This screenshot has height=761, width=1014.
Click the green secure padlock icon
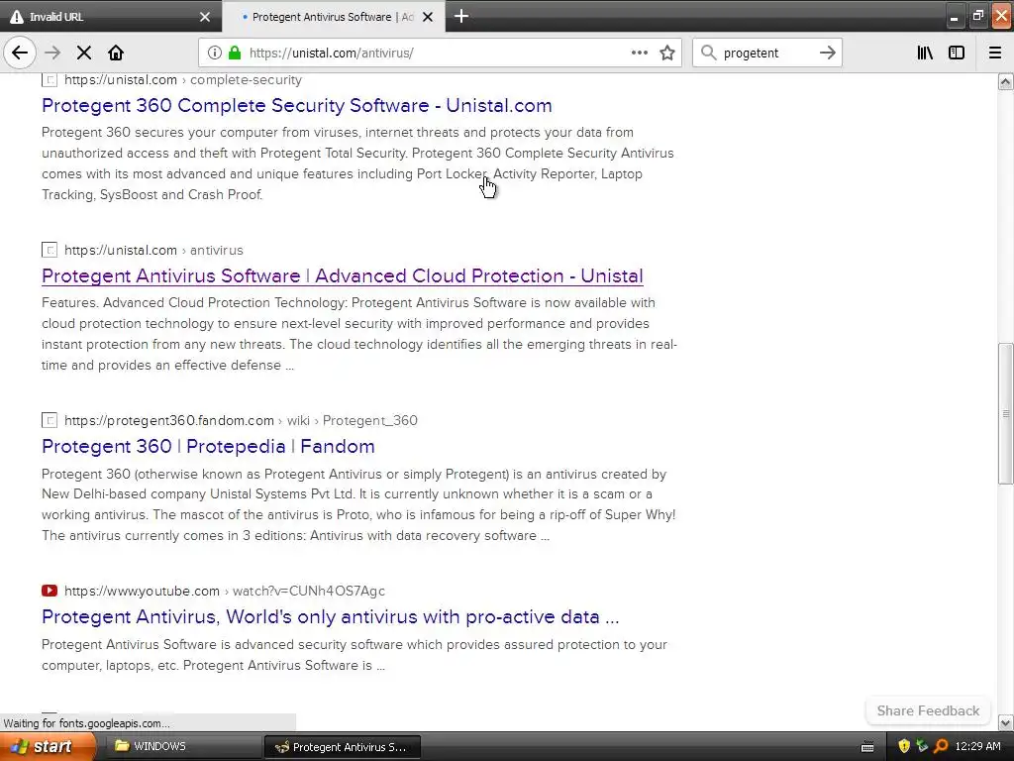pyautogui.click(x=235, y=54)
